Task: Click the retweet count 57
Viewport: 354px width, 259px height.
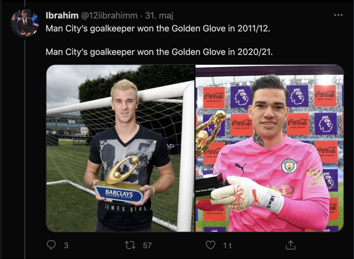Action: 147,245
